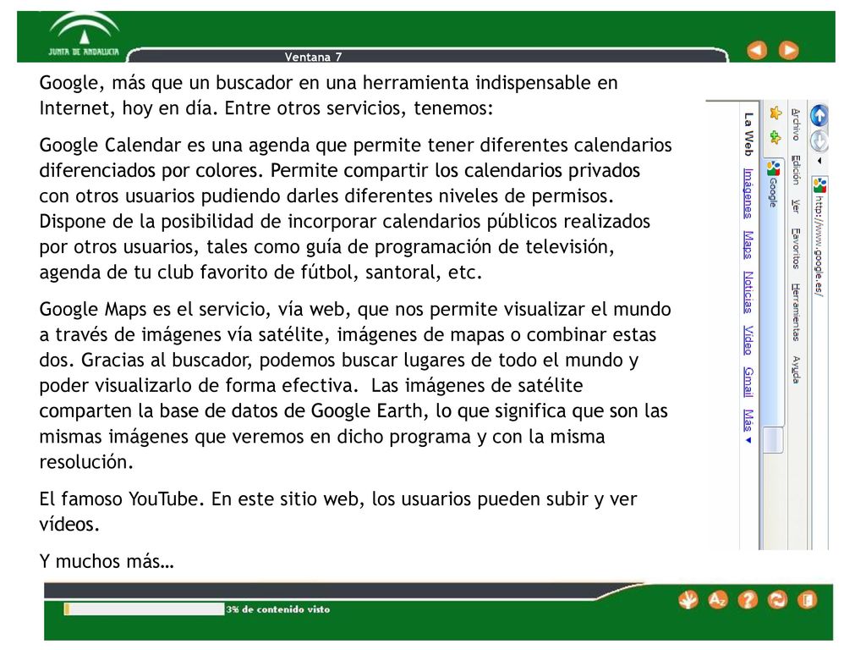Click the add-to-favorites star with plus icon

pyautogui.click(x=776, y=137)
